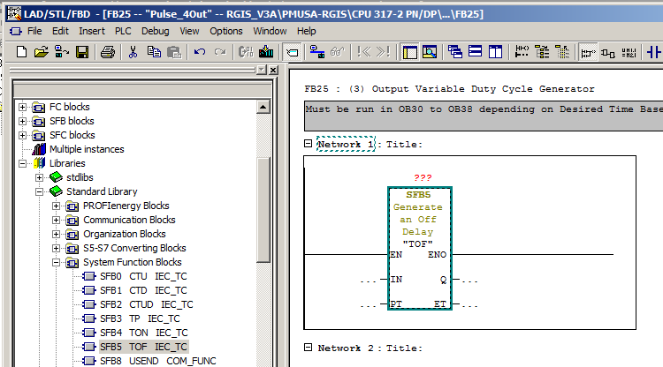Save the block with the floppy disk icon
Screen dimensions: 663x367
(81, 52)
